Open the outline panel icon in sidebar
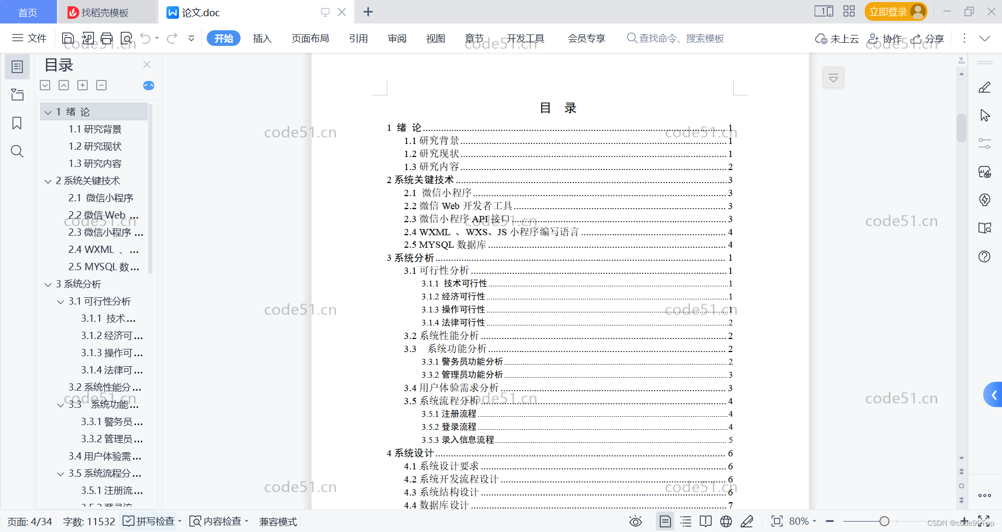This screenshot has height=532, width=1002. [x=17, y=67]
